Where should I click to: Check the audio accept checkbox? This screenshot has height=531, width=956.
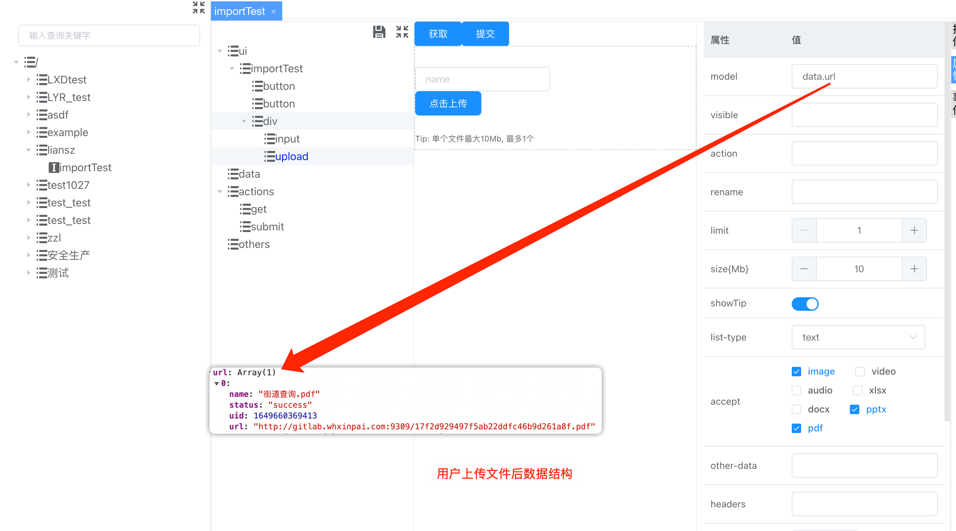pos(796,390)
